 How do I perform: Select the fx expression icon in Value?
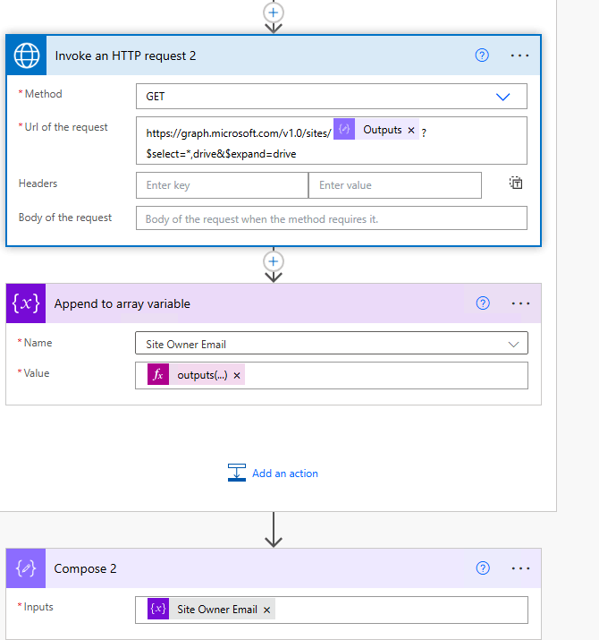[158, 375]
